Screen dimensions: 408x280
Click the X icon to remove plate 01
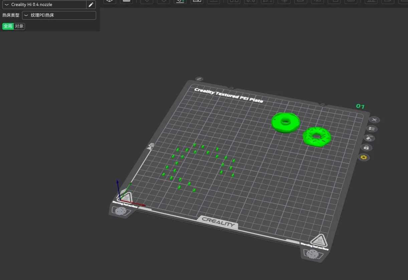click(x=374, y=120)
